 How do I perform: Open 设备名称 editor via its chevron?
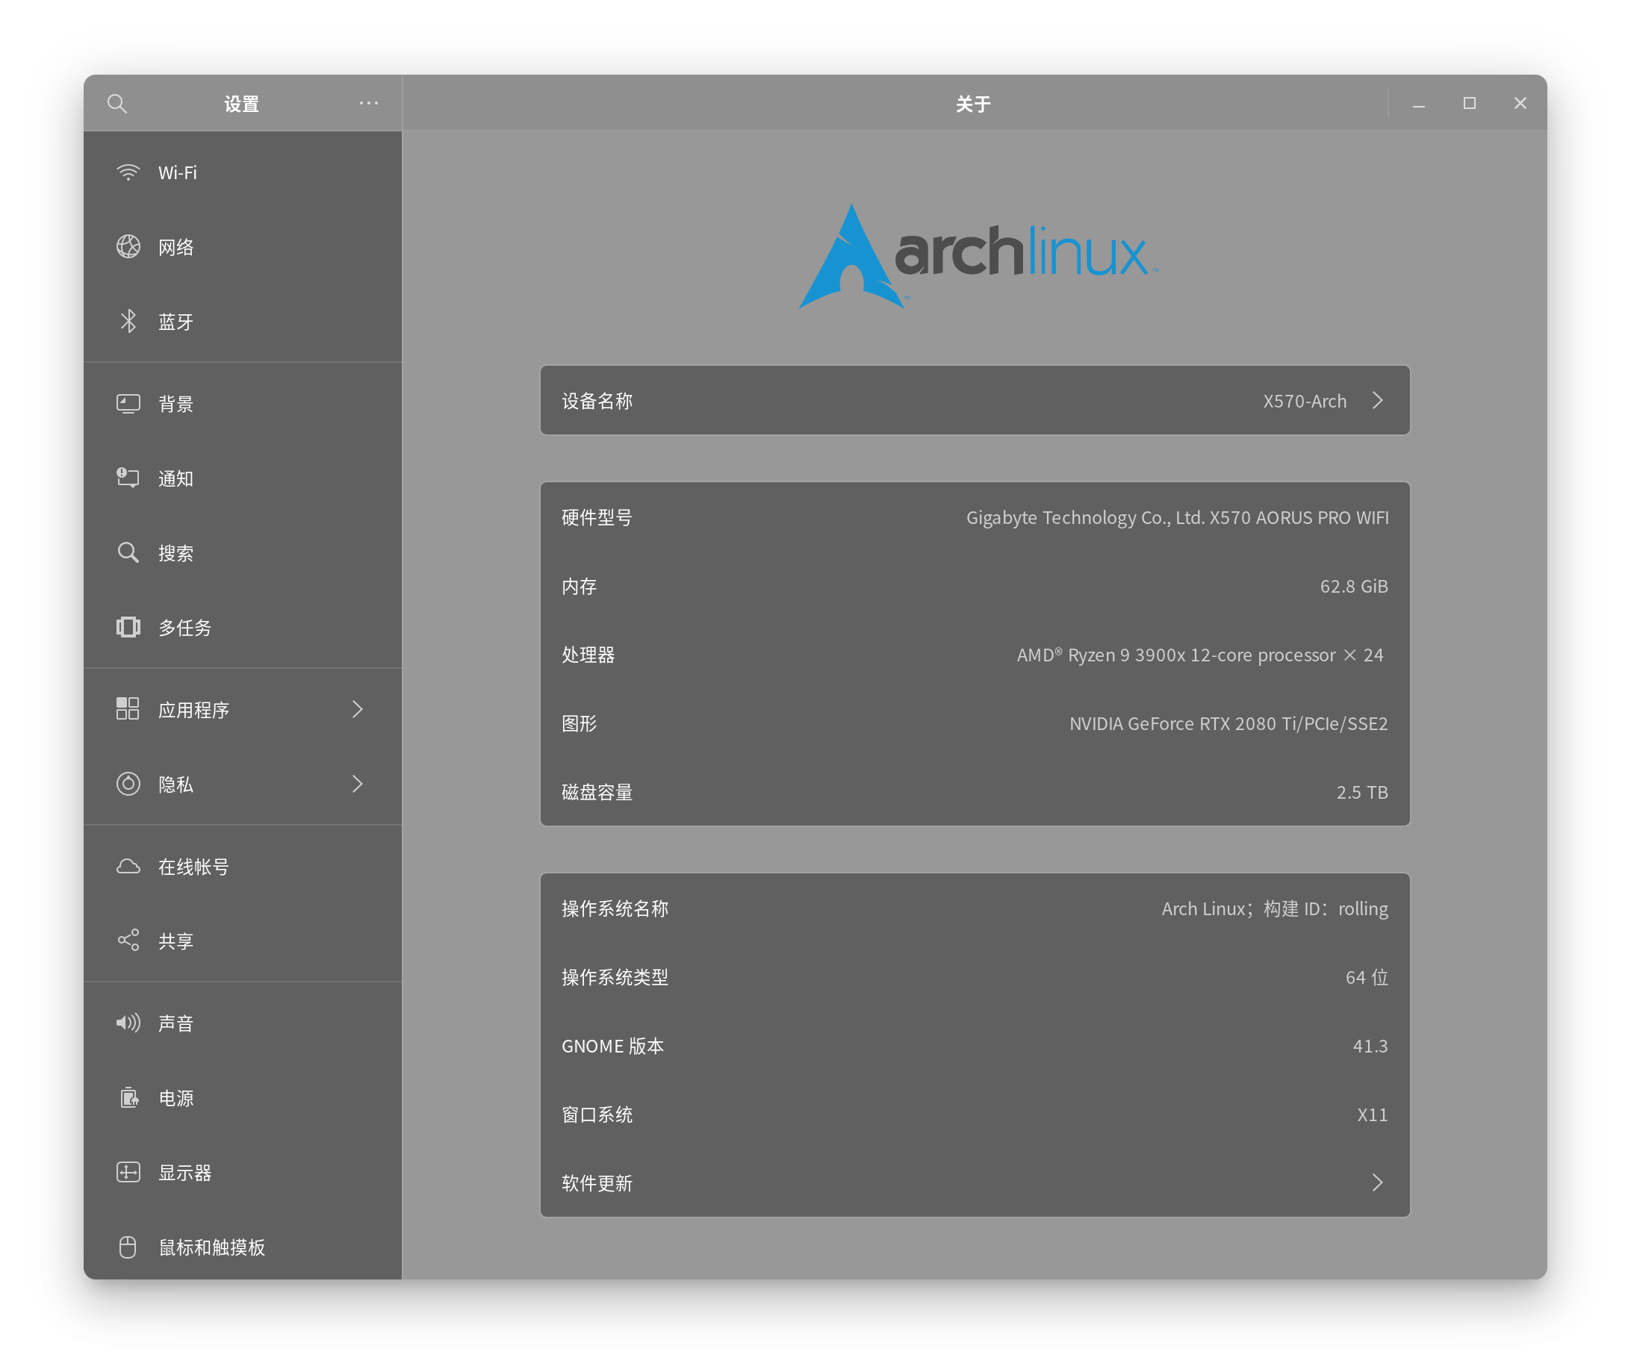(1378, 401)
